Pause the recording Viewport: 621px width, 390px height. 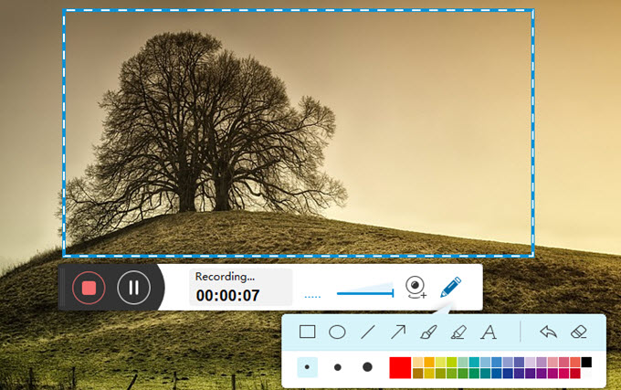134,288
